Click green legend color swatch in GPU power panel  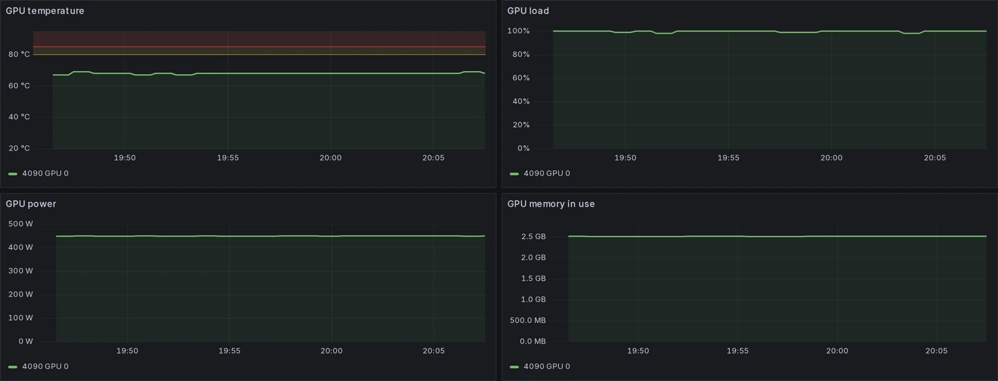12,367
